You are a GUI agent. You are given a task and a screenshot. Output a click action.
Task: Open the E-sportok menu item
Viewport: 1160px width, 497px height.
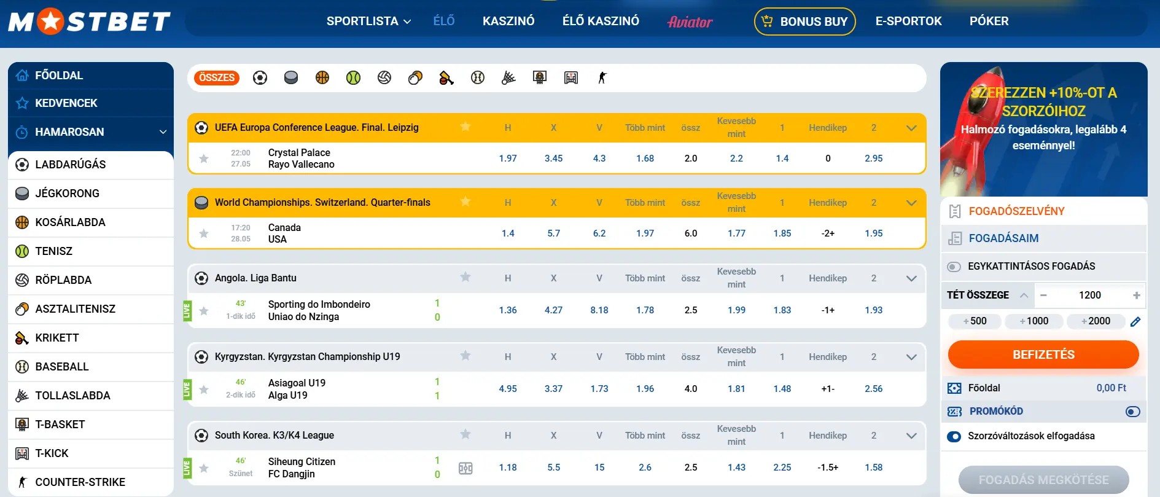pyautogui.click(x=908, y=22)
